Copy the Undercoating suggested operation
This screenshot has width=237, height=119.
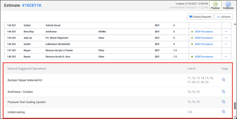(223, 112)
